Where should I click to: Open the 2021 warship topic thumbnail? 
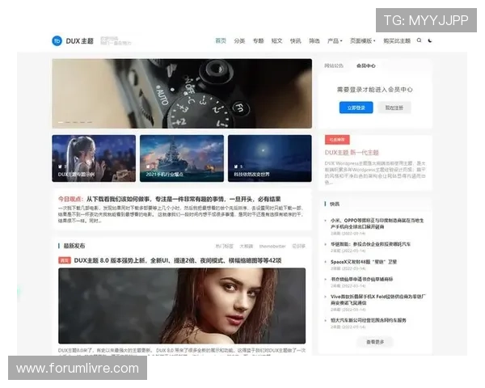click(181, 158)
